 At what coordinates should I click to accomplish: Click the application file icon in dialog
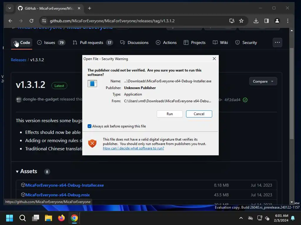(x=92, y=83)
